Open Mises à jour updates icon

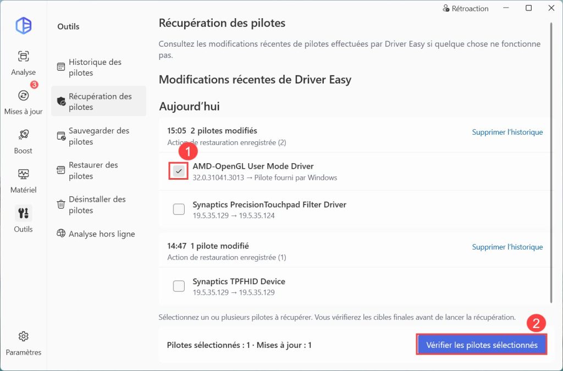23,96
